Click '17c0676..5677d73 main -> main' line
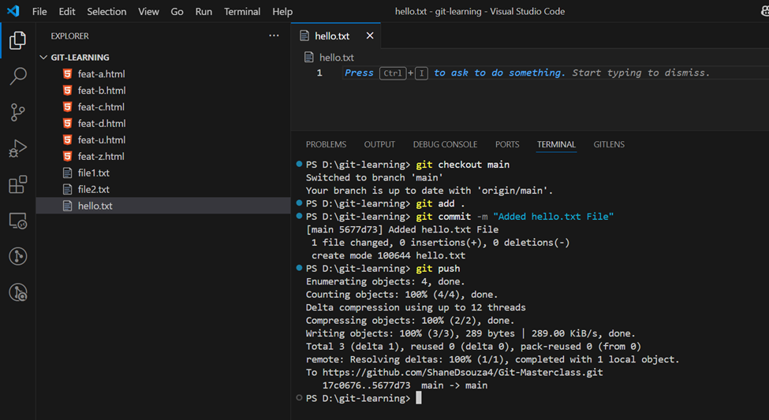This screenshot has width=769, height=420. (x=405, y=385)
